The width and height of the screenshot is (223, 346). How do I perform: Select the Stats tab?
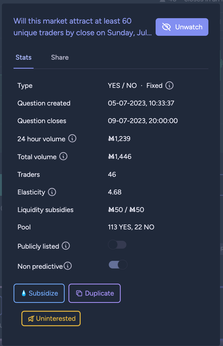24,57
